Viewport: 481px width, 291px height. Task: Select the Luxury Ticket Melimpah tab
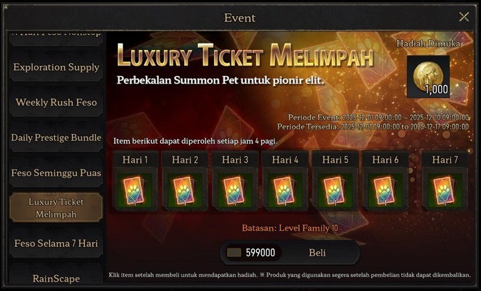pyautogui.click(x=56, y=208)
